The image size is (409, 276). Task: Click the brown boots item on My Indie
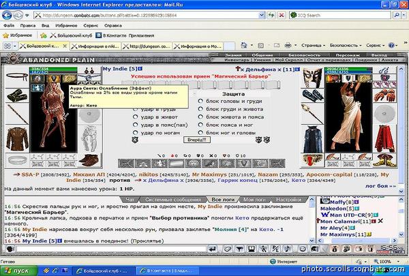pyautogui.click(x=89, y=160)
